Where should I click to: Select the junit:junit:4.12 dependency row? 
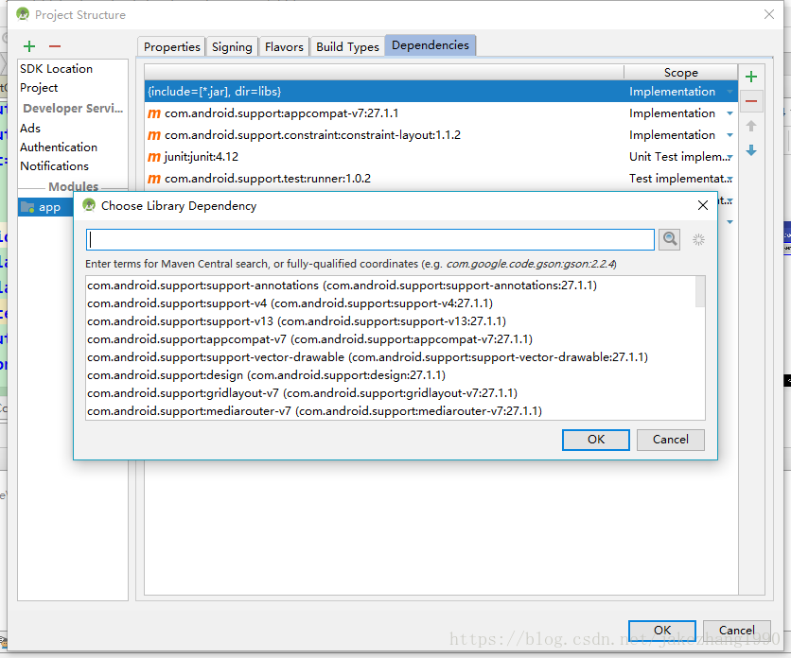pos(441,156)
